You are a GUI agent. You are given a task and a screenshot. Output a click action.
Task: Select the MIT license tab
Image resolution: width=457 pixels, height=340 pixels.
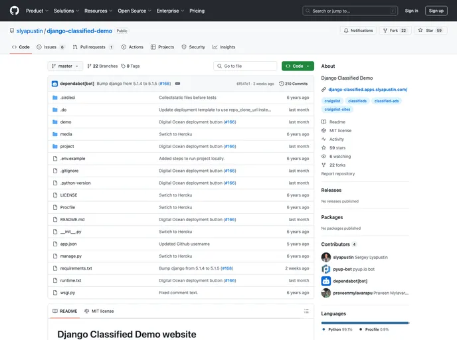(x=100, y=311)
